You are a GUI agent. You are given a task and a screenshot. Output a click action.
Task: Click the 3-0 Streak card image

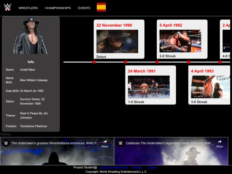211,87
